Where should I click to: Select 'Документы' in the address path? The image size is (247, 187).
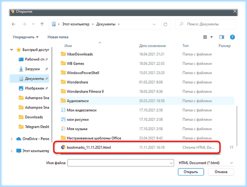pos(106,24)
